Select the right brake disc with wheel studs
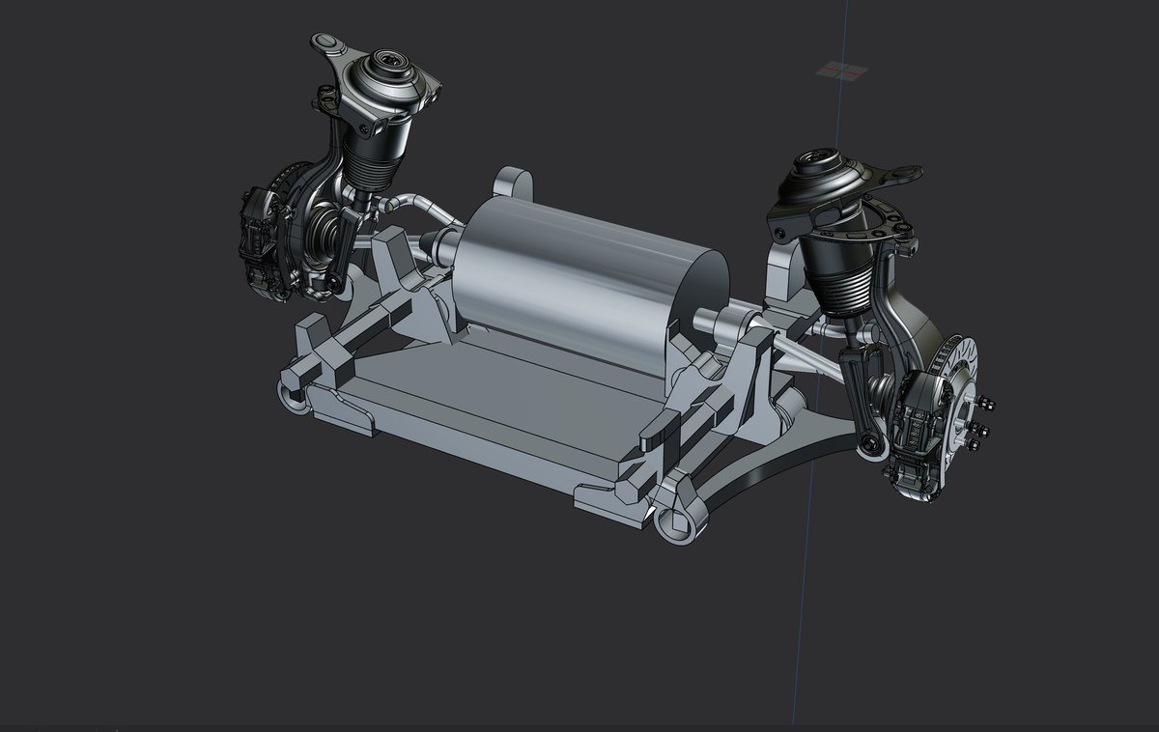Screen dimensions: 1159x732 pyautogui.click(x=961, y=406)
